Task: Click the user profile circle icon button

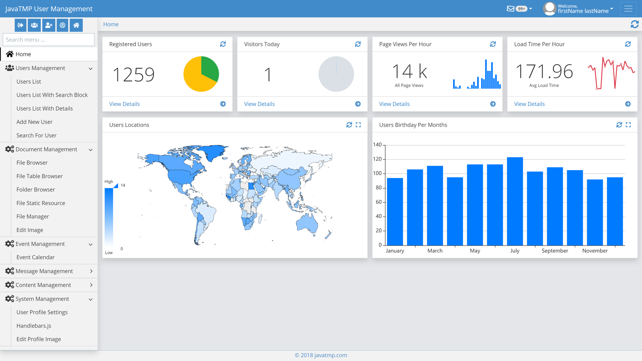Action: (x=62, y=25)
